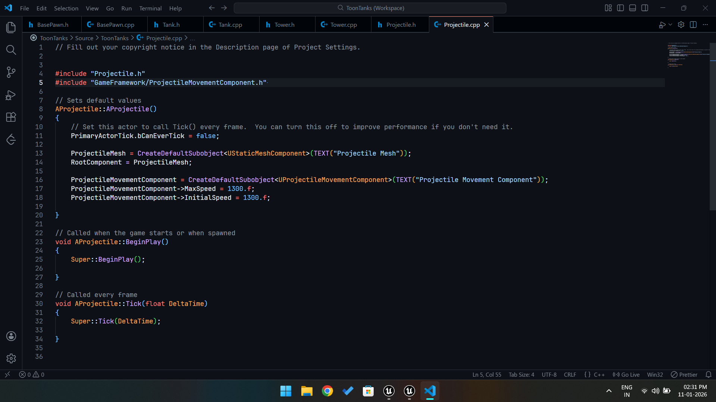
Task: Click Go Live in status bar
Action: 626,374
